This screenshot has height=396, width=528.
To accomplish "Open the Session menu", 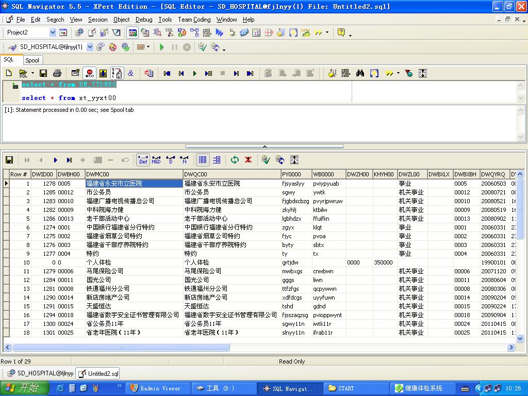I will pyautogui.click(x=97, y=20).
